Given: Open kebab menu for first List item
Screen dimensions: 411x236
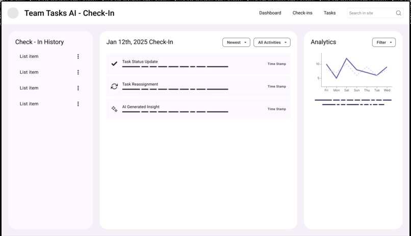Looking at the screenshot, I should (x=78, y=56).
